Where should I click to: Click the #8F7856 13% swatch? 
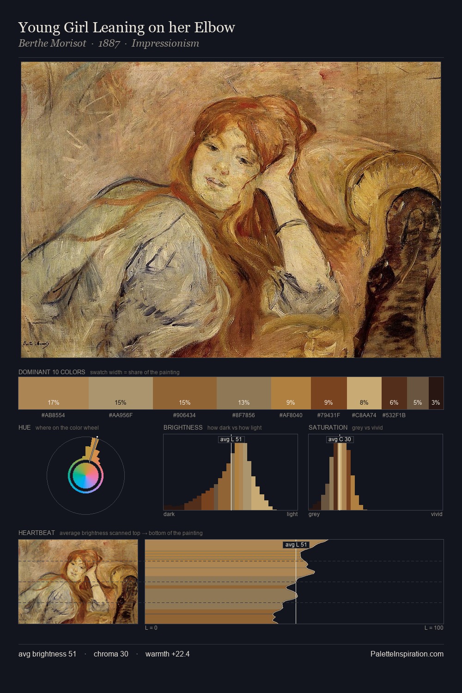[244, 393]
